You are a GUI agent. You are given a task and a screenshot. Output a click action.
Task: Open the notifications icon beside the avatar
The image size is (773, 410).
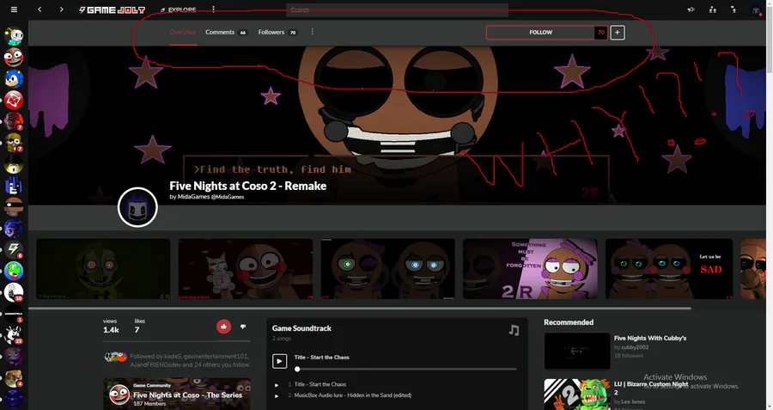[x=734, y=9]
